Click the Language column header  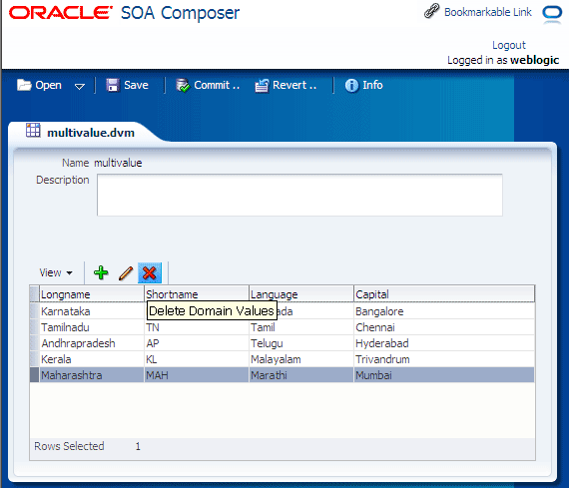[301, 294]
